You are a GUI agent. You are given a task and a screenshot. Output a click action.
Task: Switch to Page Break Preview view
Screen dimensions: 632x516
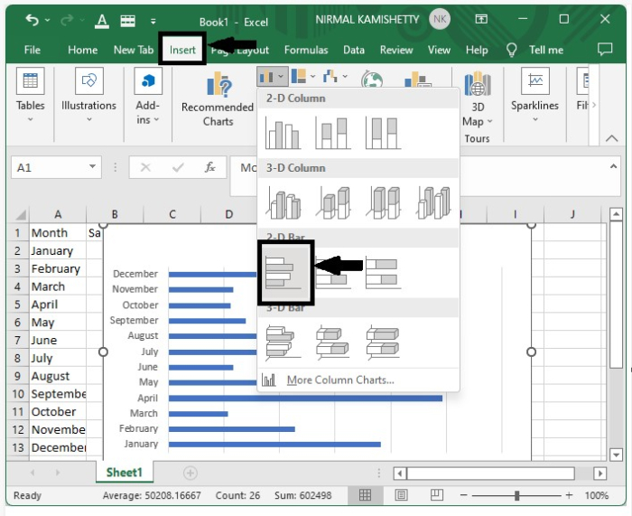click(437, 495)
